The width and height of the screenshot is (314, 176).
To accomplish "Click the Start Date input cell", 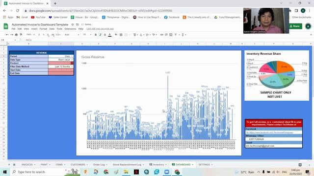I will (61, 70).
